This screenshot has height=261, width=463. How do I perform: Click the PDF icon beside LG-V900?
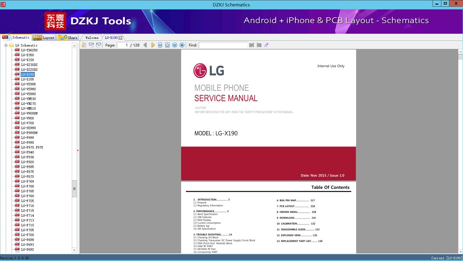17,118
